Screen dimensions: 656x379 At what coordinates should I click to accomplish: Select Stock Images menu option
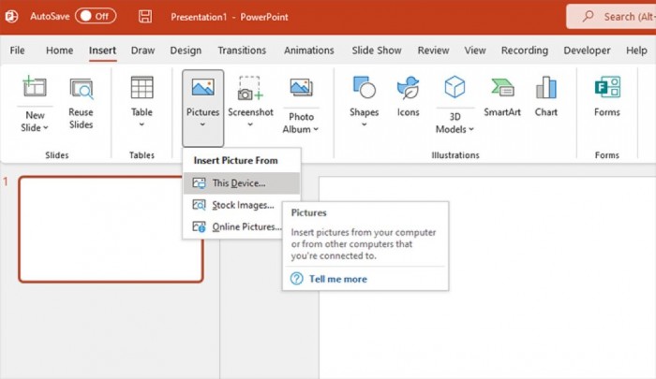point(242,205)
